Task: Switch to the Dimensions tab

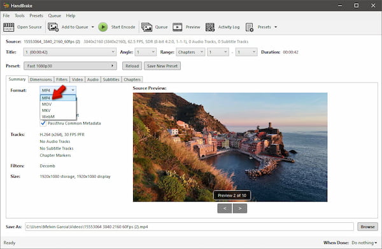Action: point(41,79)
